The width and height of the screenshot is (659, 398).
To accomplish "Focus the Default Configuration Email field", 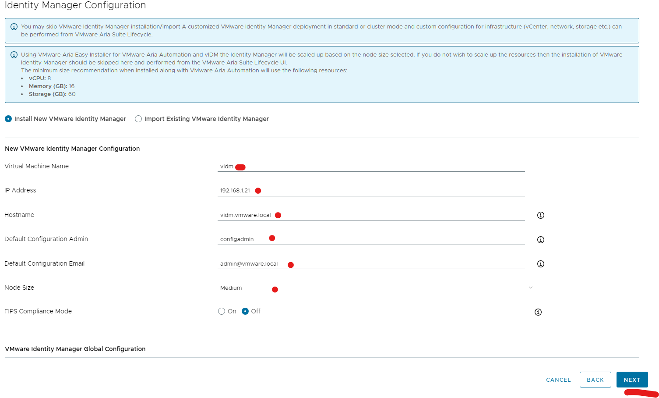I will pyautogui.click(x=371, y=264).
